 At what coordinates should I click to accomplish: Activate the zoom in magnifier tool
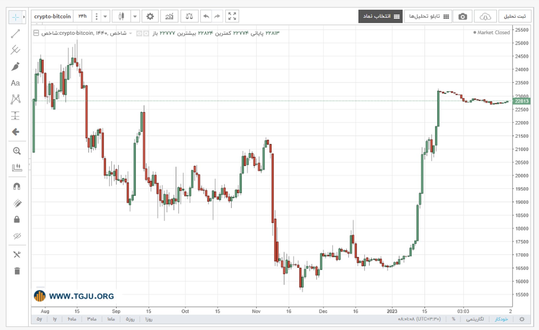(17, 151)
